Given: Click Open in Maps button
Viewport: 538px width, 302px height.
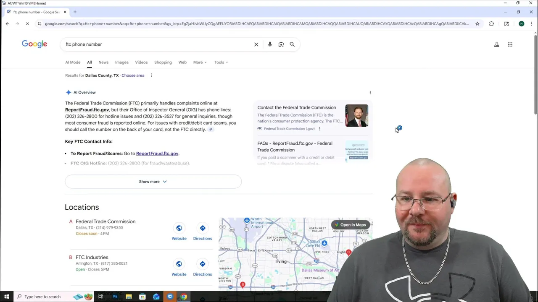Looking at the screenshot, I should (x=351, y=225).
